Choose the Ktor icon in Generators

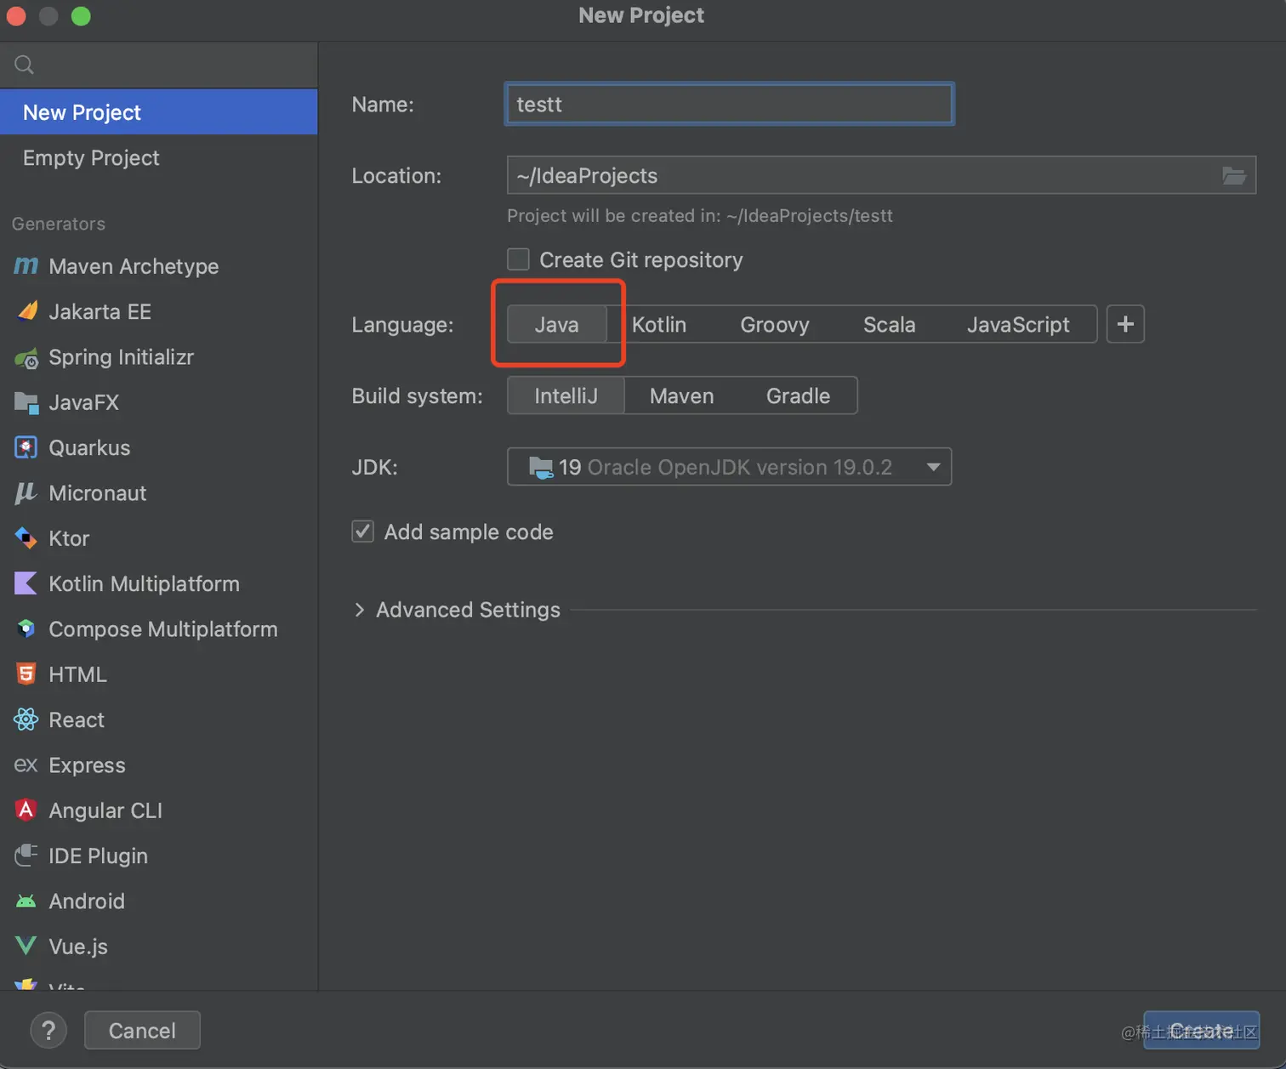click(x=26, y=538)
